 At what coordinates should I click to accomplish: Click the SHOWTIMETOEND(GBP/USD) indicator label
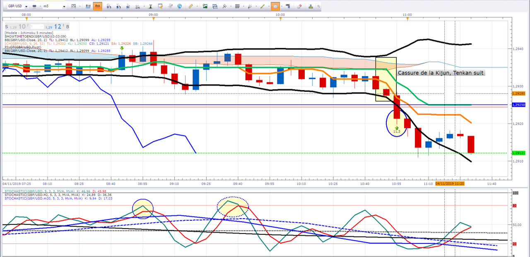click(36, 36)
